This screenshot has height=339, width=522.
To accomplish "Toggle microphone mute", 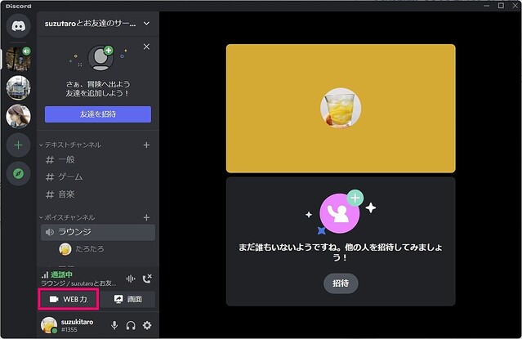I will pyautogui.click(x=114, y=326).
